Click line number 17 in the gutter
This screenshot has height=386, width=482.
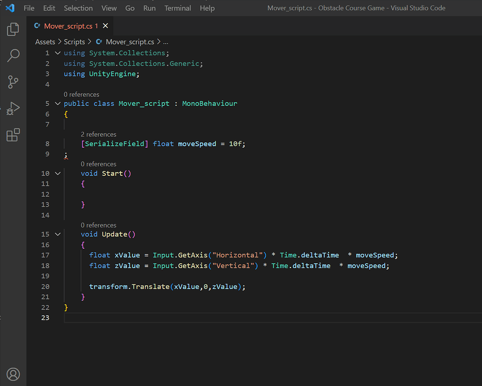(x=45, y=255)
